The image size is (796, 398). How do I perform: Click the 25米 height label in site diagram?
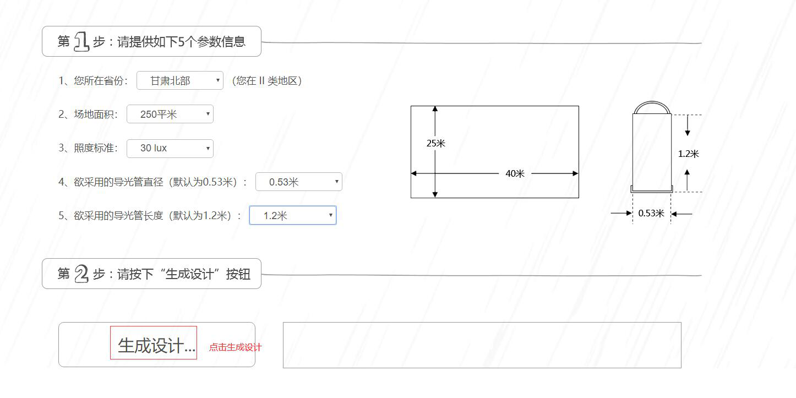pos(436,143)
